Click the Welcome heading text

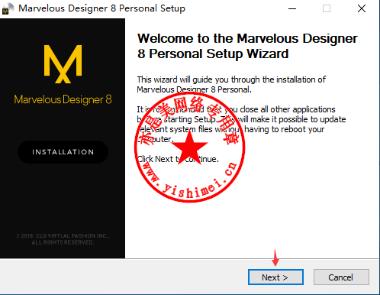tap(247, 46)
